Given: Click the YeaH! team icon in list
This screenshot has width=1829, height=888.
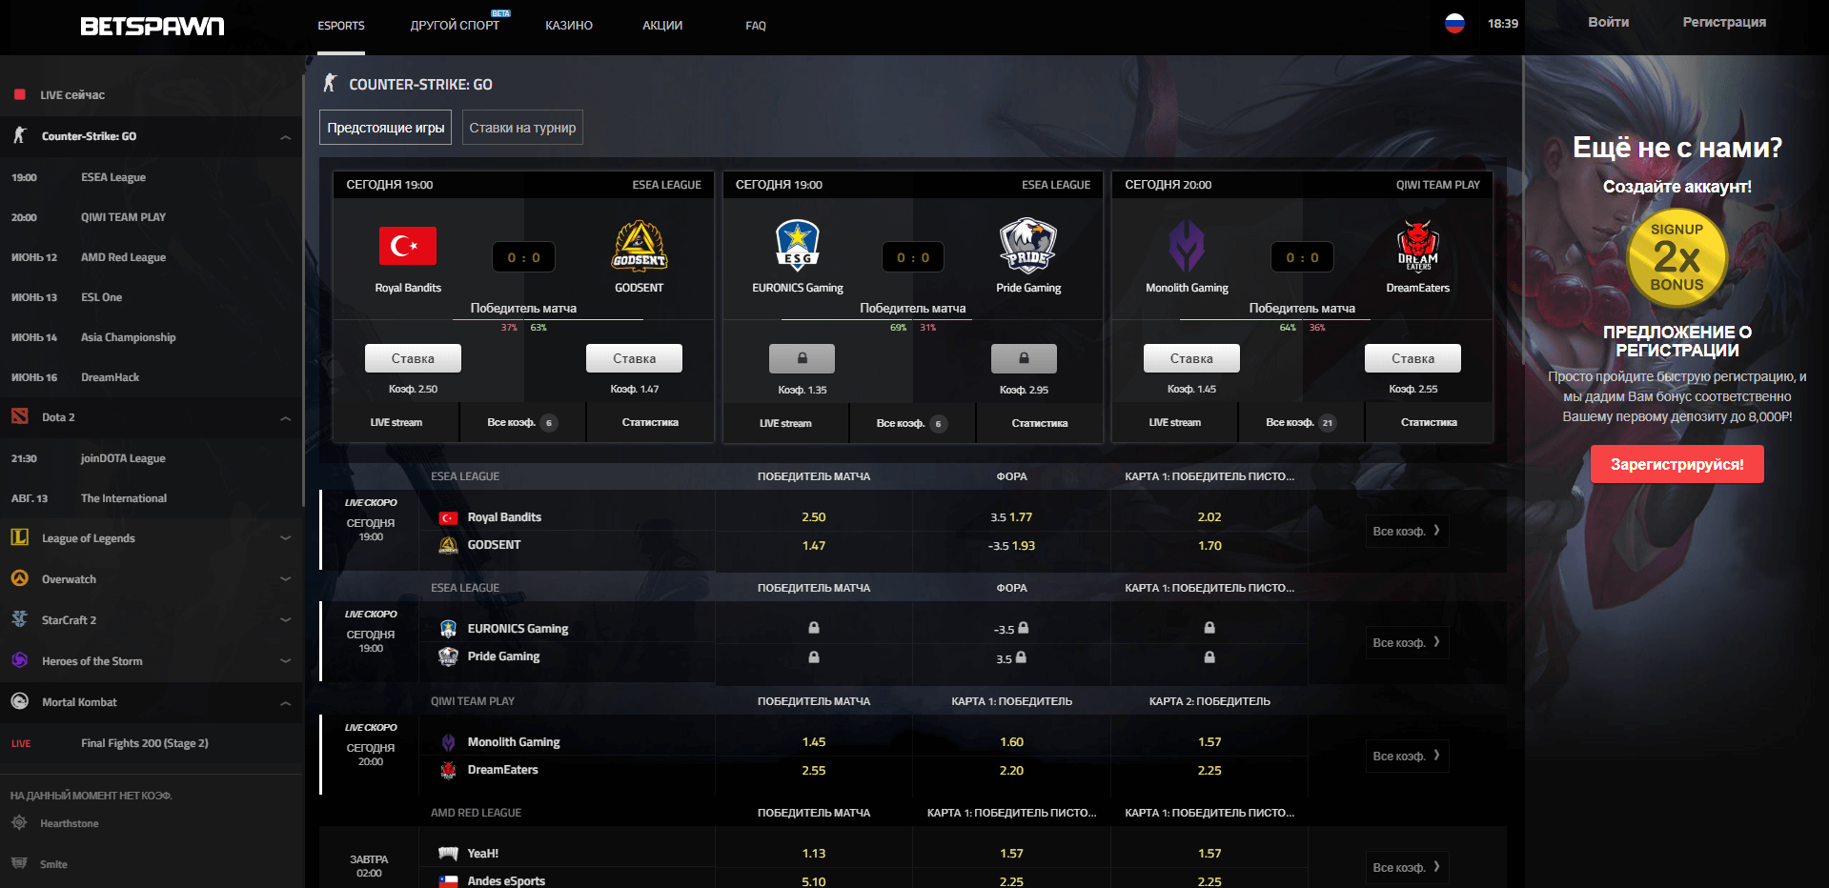Looking at the screenshot, I should tap(448, 853).
